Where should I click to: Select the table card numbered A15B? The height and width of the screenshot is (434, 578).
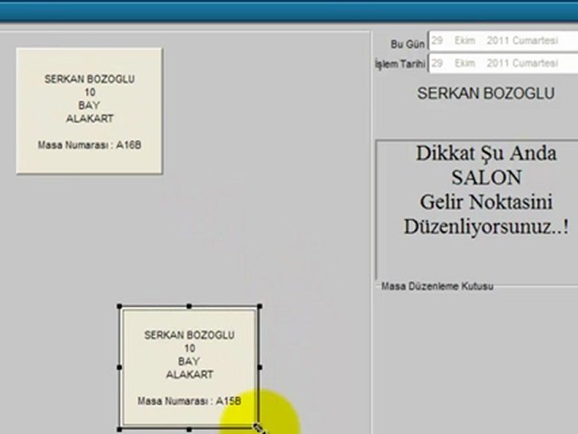(190, 368)
